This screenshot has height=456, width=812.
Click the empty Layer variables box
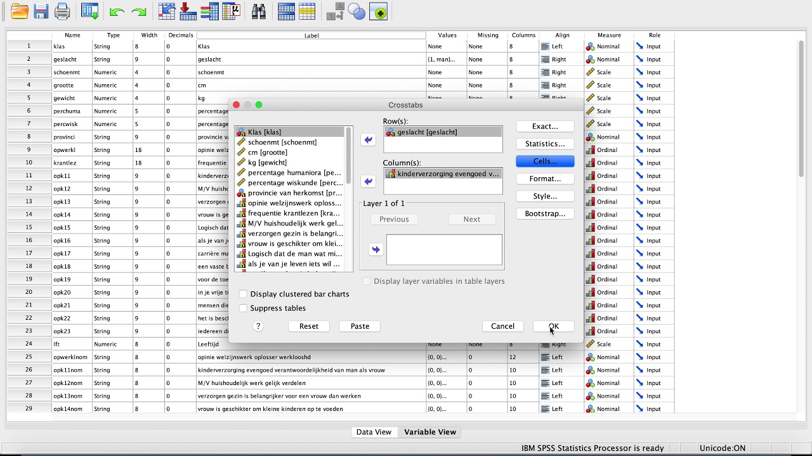coord(444,250)
